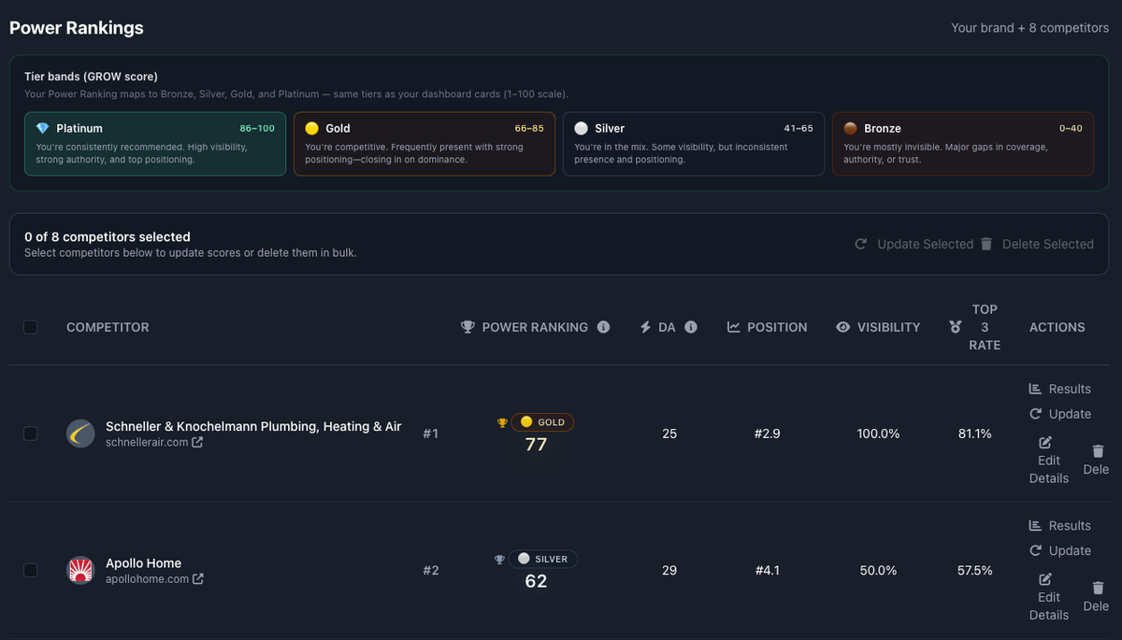Image resolution: width=1122 pixels, height=640 pixels.
Task: Click the #2.9 position value
Action: (767, 434)
